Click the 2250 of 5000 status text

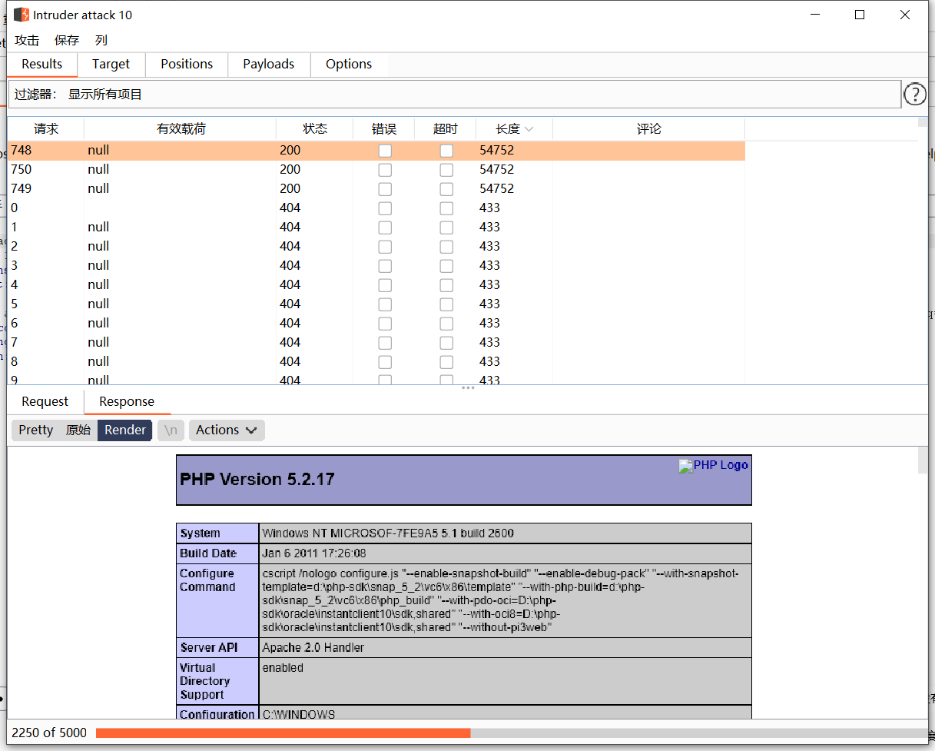click(x=49, y=733)
